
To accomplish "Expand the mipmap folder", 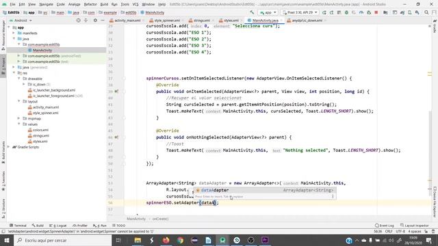I will [18, 118].
